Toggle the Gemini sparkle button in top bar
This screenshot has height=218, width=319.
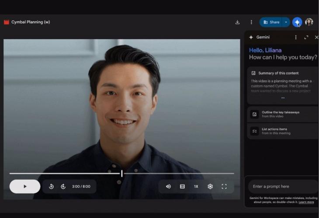297,22
